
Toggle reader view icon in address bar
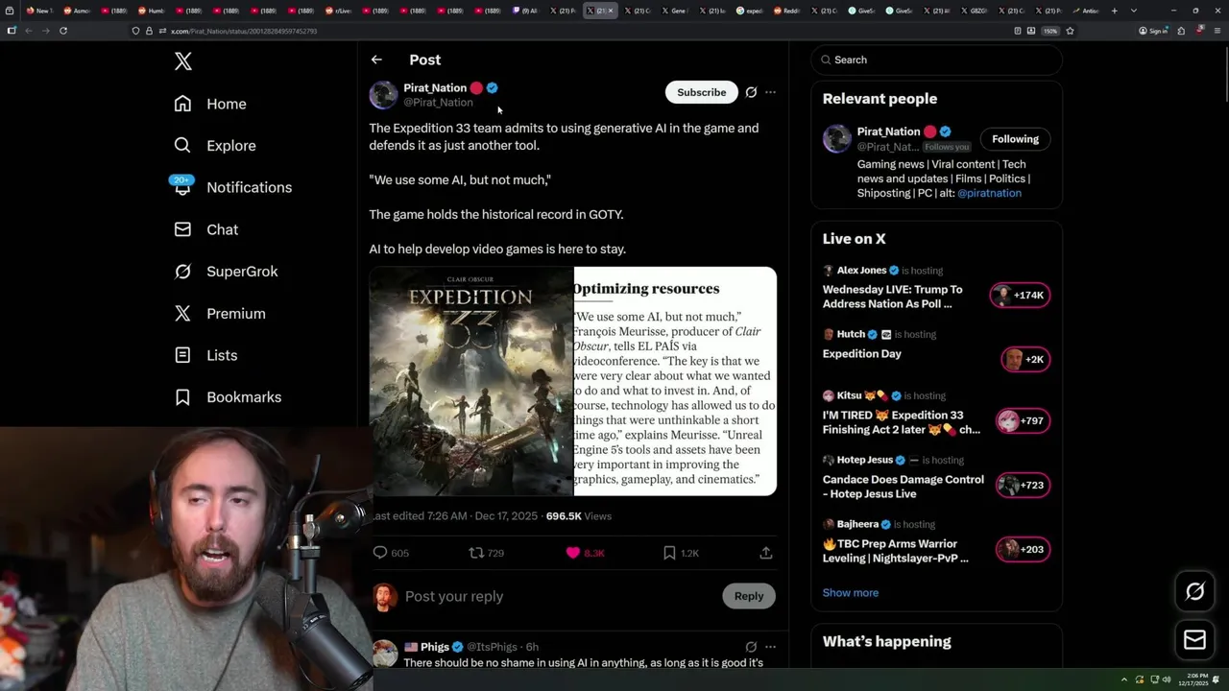[x=1018, y=31]
